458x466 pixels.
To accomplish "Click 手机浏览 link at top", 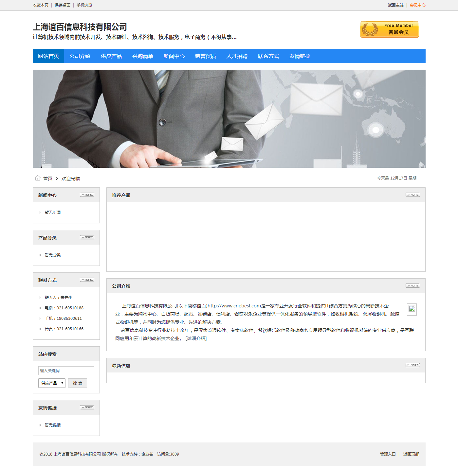I will [x=84, y=5].
